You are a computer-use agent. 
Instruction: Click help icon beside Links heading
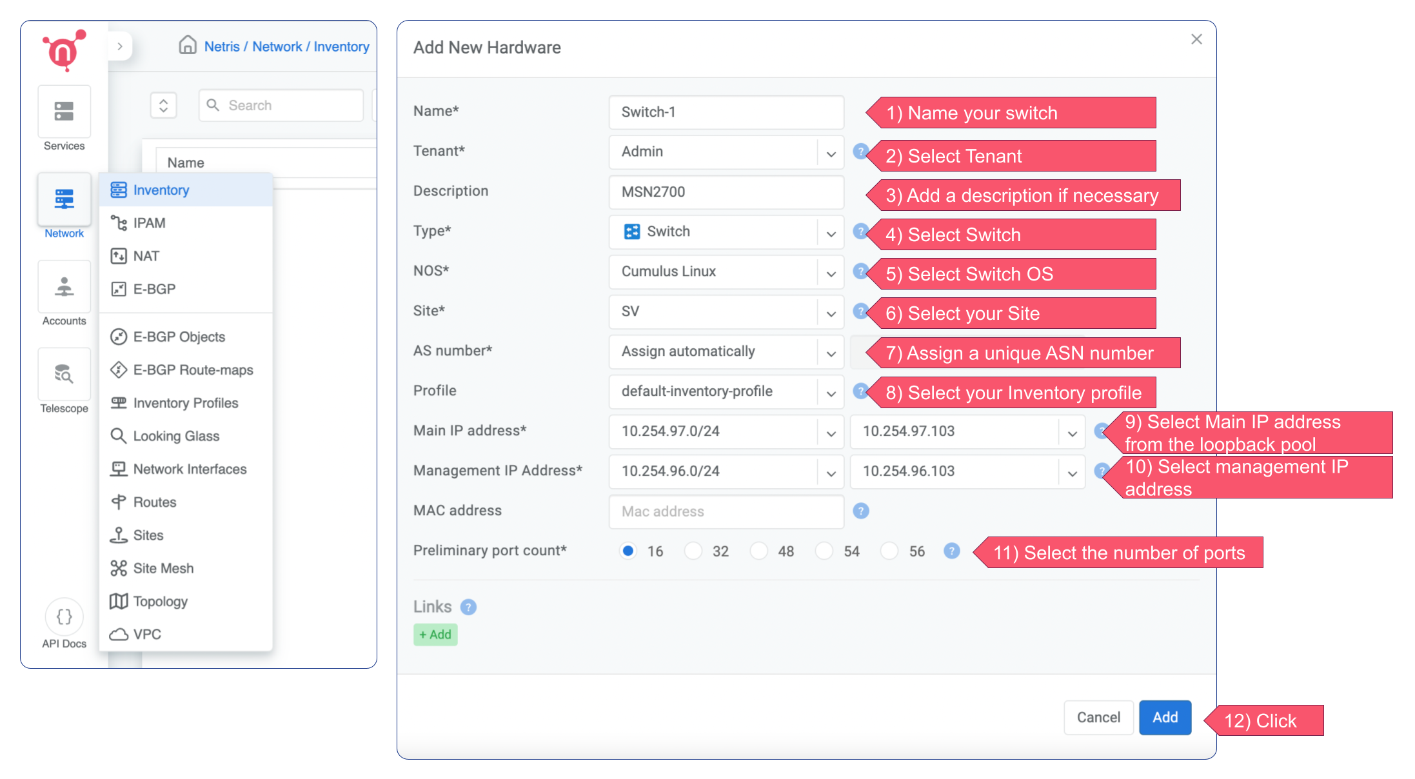(x=468, y=607)
